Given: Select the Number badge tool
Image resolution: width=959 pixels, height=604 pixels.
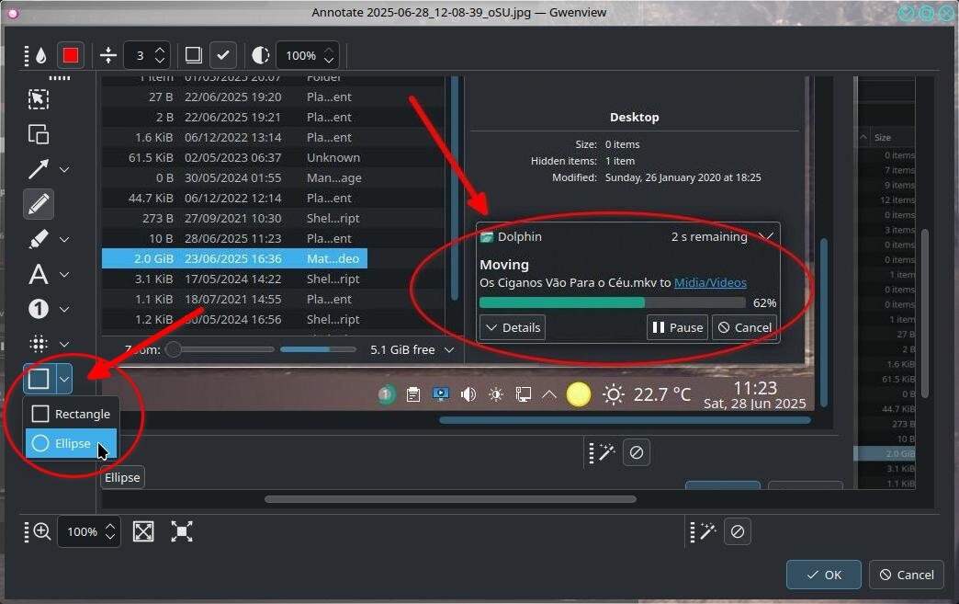Looking at the screenshot, I should pos(39,309).
